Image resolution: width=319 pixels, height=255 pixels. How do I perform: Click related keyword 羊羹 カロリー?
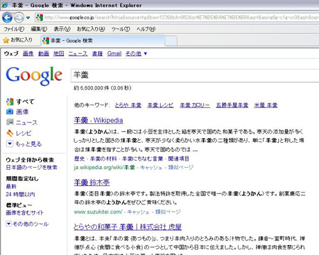tap(195, 105)
